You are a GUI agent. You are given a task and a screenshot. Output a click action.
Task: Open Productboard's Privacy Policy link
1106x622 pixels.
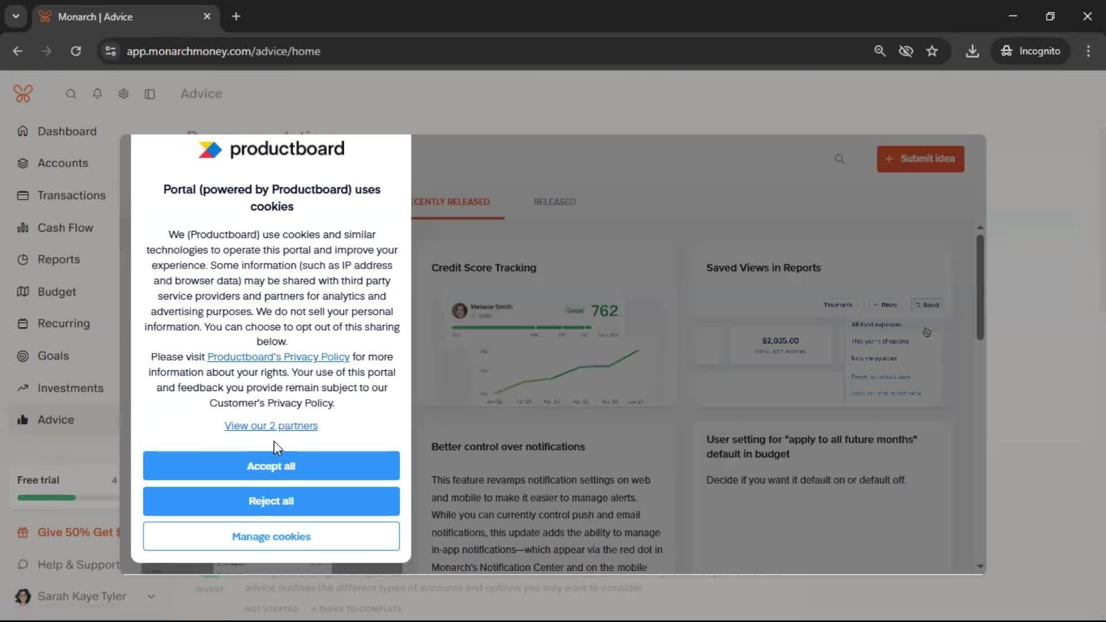[278, 357]
